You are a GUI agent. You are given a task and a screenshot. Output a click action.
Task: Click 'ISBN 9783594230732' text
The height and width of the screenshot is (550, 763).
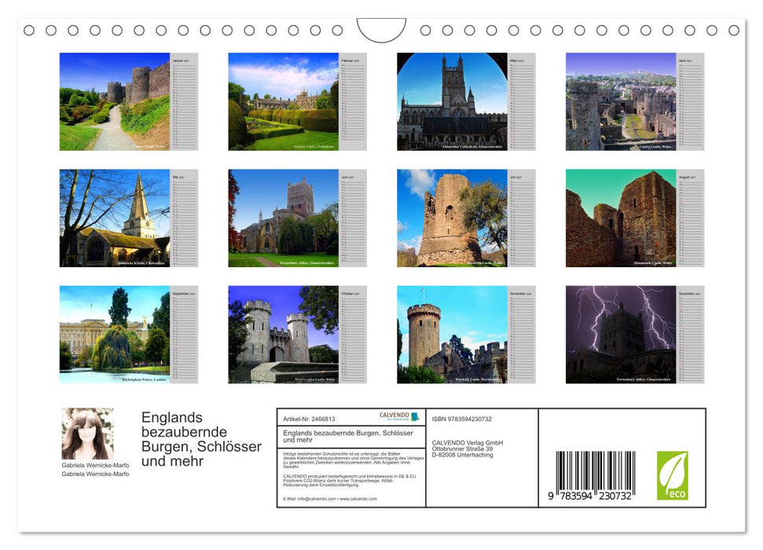click(x=462, y=419)
